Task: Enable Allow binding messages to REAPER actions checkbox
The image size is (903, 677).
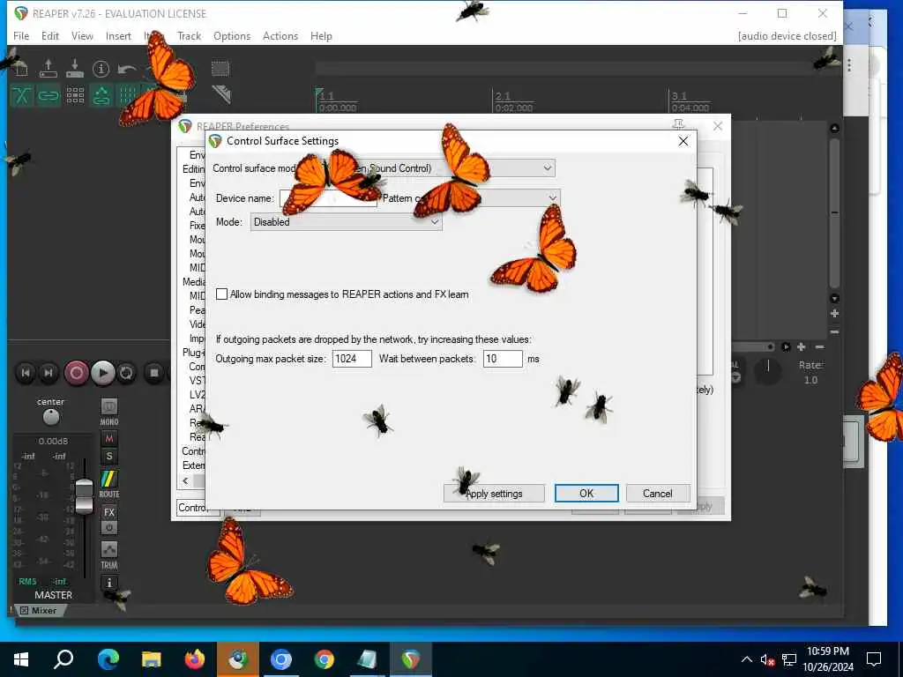Action: (221, 294)
